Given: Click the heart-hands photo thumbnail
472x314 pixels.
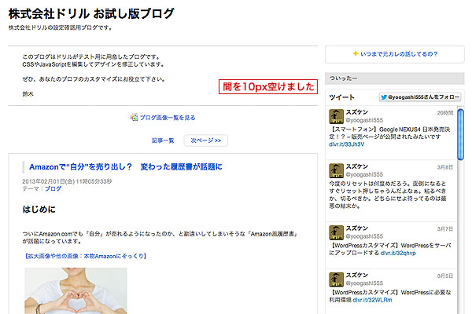Looking at the screenshot, I should coord(76,290).
